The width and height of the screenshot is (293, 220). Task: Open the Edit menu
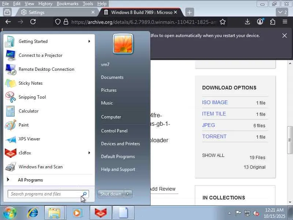click(16, 4)
